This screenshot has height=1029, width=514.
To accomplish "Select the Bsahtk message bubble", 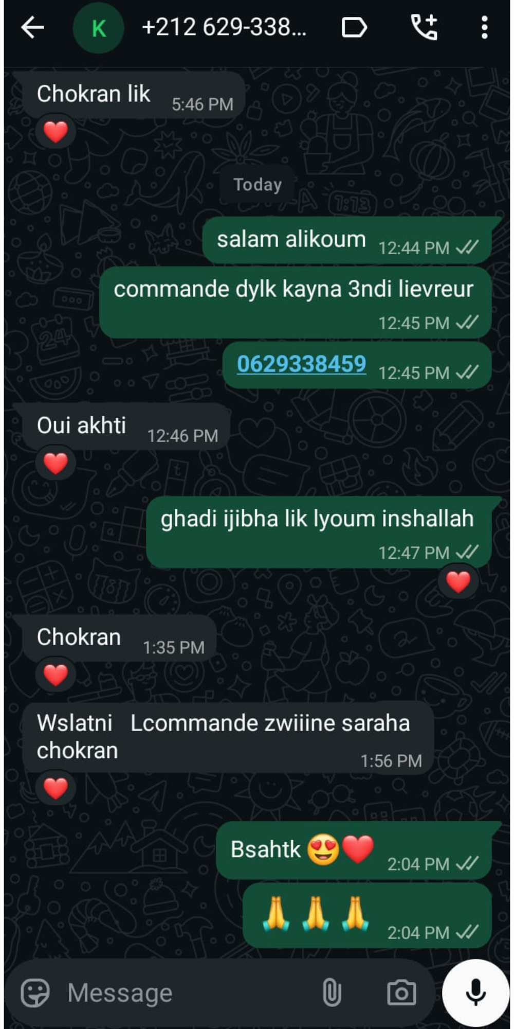I will [354, 850].
